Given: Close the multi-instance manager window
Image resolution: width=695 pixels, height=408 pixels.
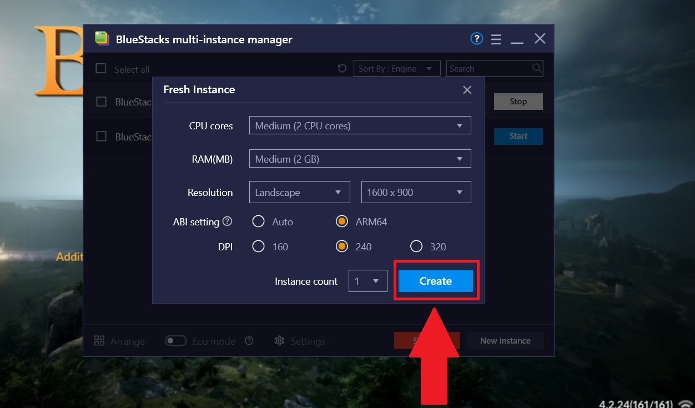Looking at the screenshot, I should 540,39.
